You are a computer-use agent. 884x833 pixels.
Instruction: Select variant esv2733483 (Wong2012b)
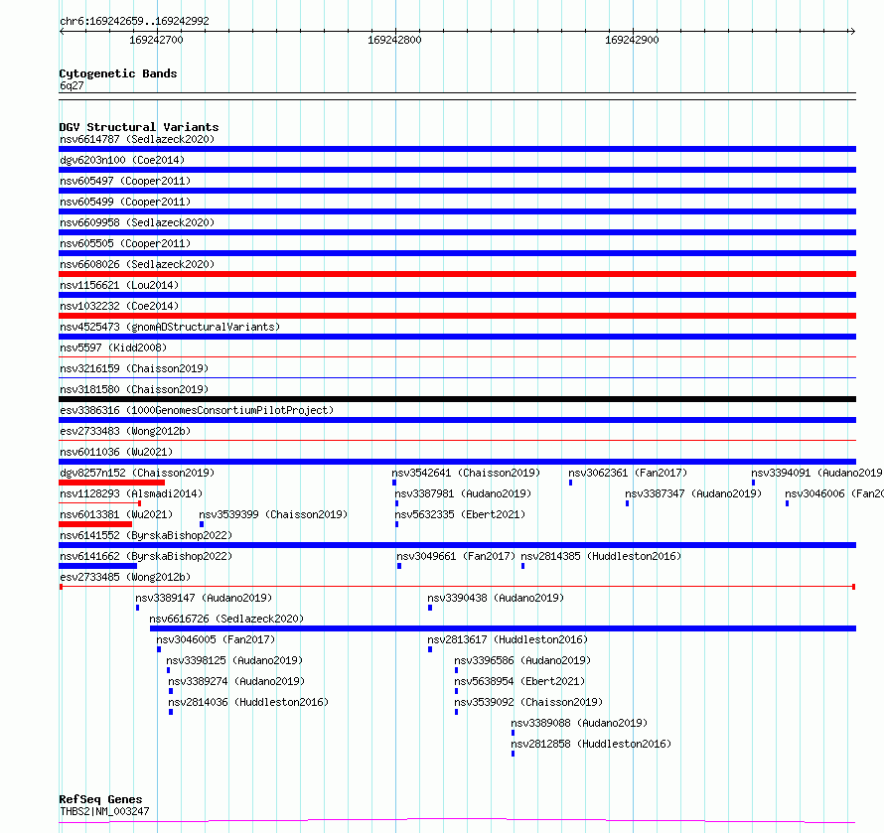coord(125,431)
